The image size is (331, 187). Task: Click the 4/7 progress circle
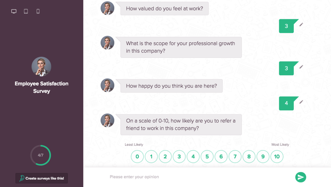[x=41, y=155]
